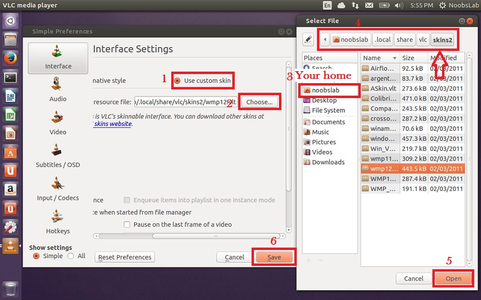Select Videos in Places
Image resolution: width=481 pixels, height=300 pixels.
pos(330,152)
